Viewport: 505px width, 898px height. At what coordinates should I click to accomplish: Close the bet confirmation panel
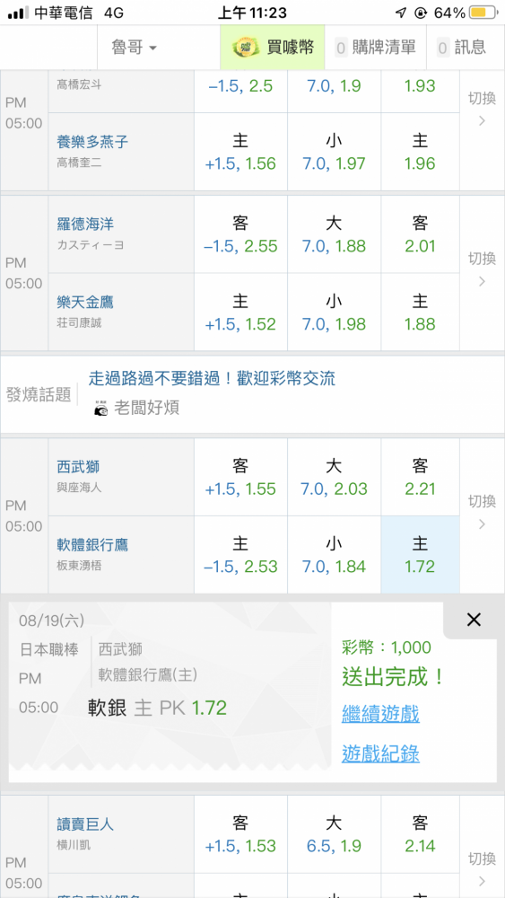point(474,619)
